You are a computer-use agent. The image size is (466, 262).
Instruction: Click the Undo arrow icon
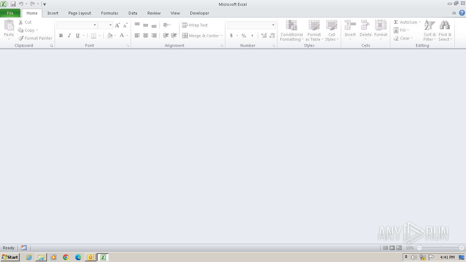pos(21,4)
